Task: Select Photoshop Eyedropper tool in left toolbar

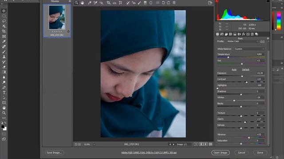Action: point(4,42)
